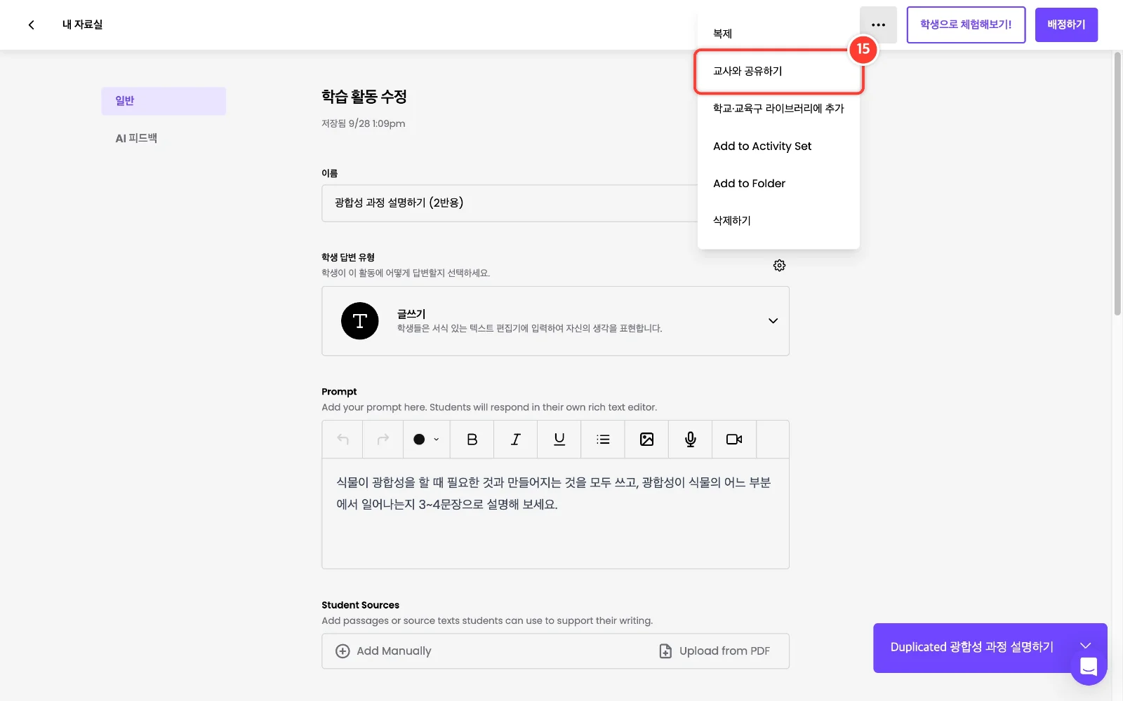The image size is (1123, 701).
Task: Click the page vertical scrollbar
Action: [x=1117, y=184]
